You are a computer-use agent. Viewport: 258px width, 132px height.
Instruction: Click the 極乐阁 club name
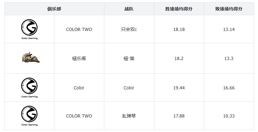click(79, 58)
